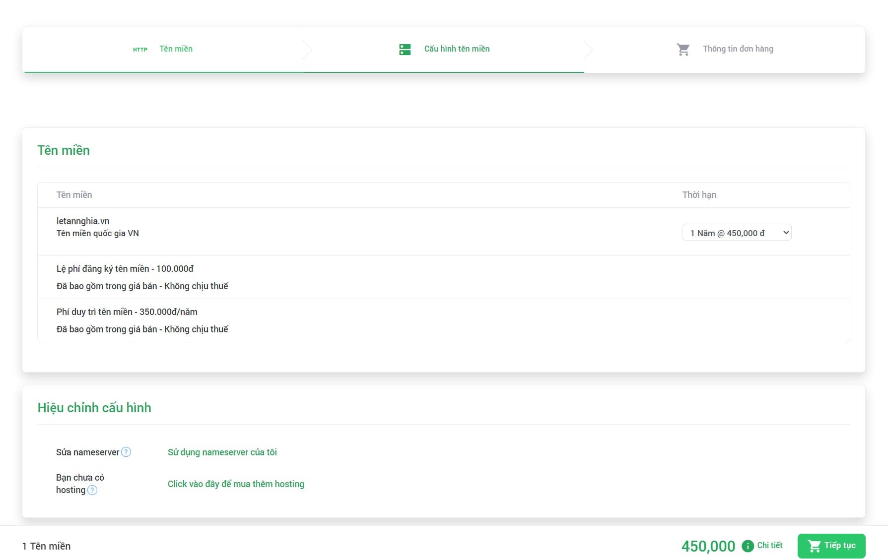
Task: Open the 1 Năm @ 450,000 đ dropdown
Action: click(737, 233)
